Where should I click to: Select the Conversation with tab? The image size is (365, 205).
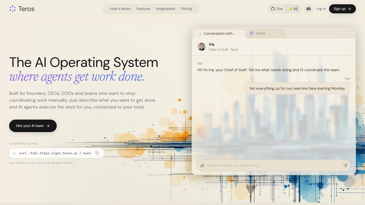click(220, 34)
